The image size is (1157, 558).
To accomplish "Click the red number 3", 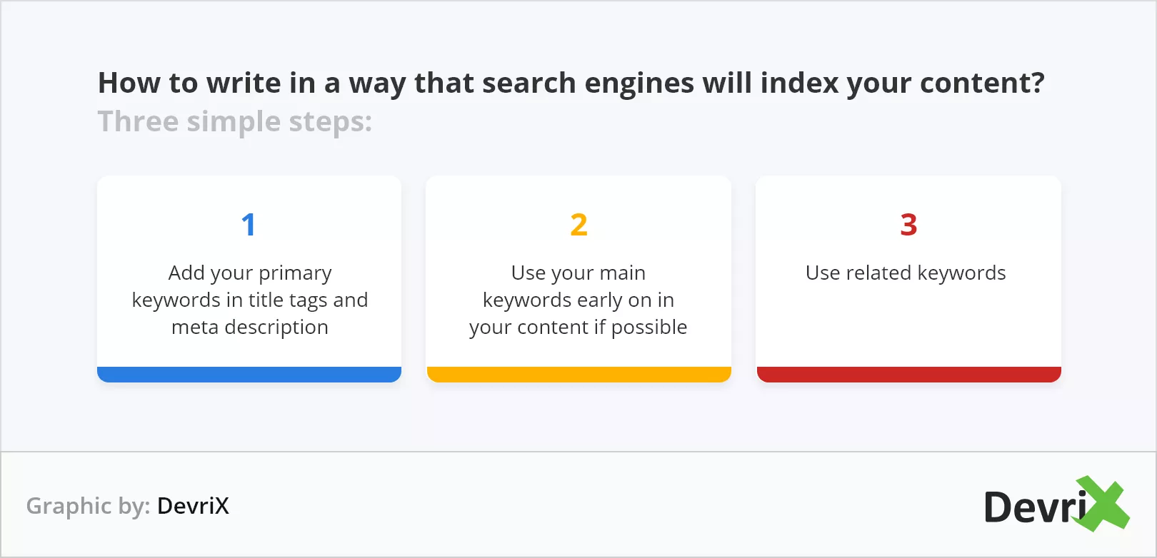I will 908,225.
